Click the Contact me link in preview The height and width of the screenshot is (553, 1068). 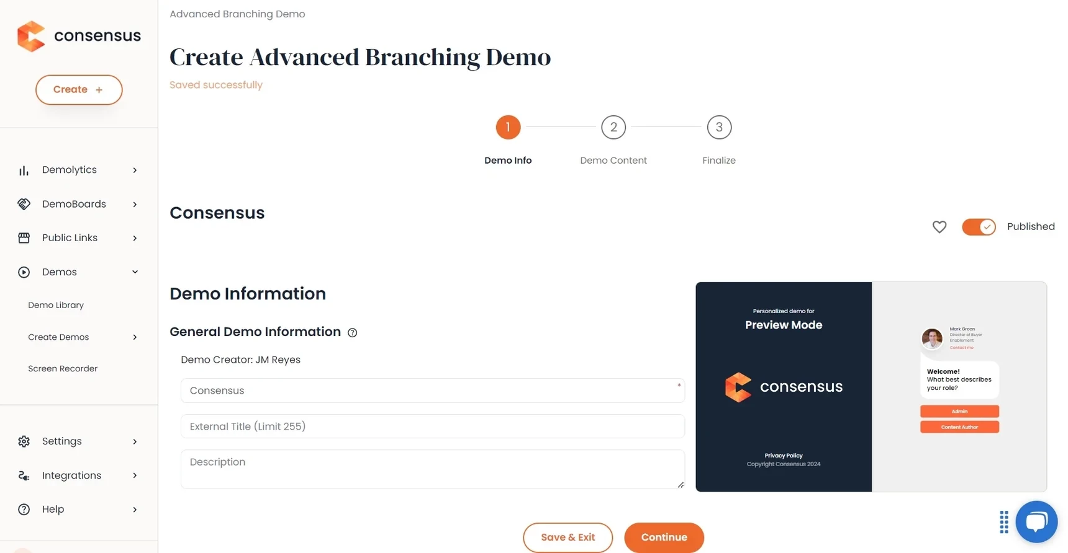[x=961, y=348]
